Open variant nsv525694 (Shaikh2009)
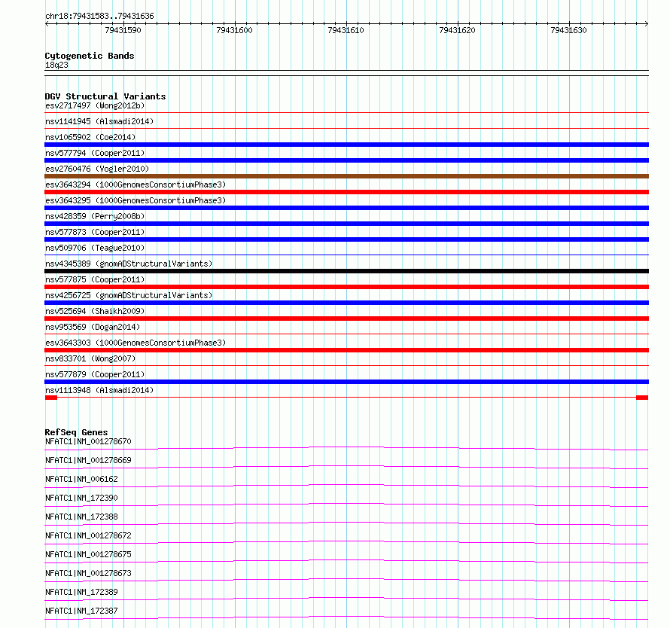 [95, 311]
